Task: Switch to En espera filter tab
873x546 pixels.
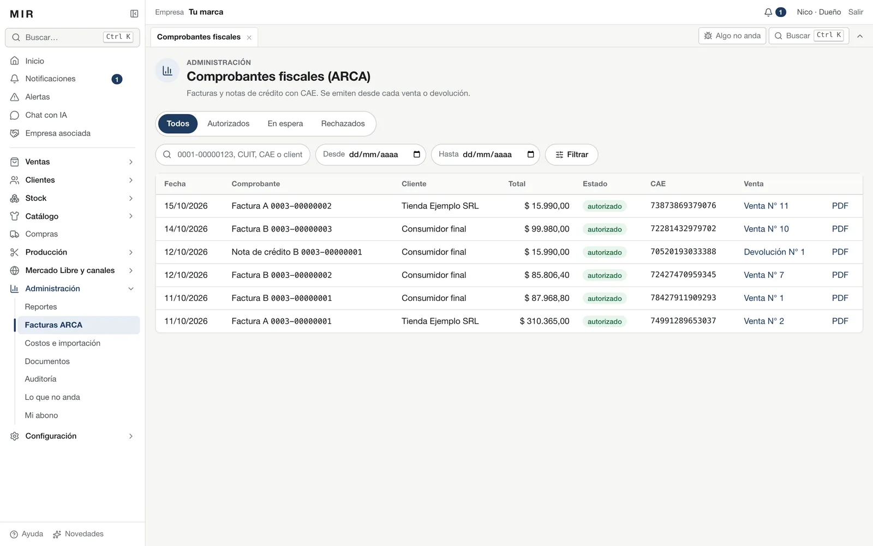Action: point(285,124)
